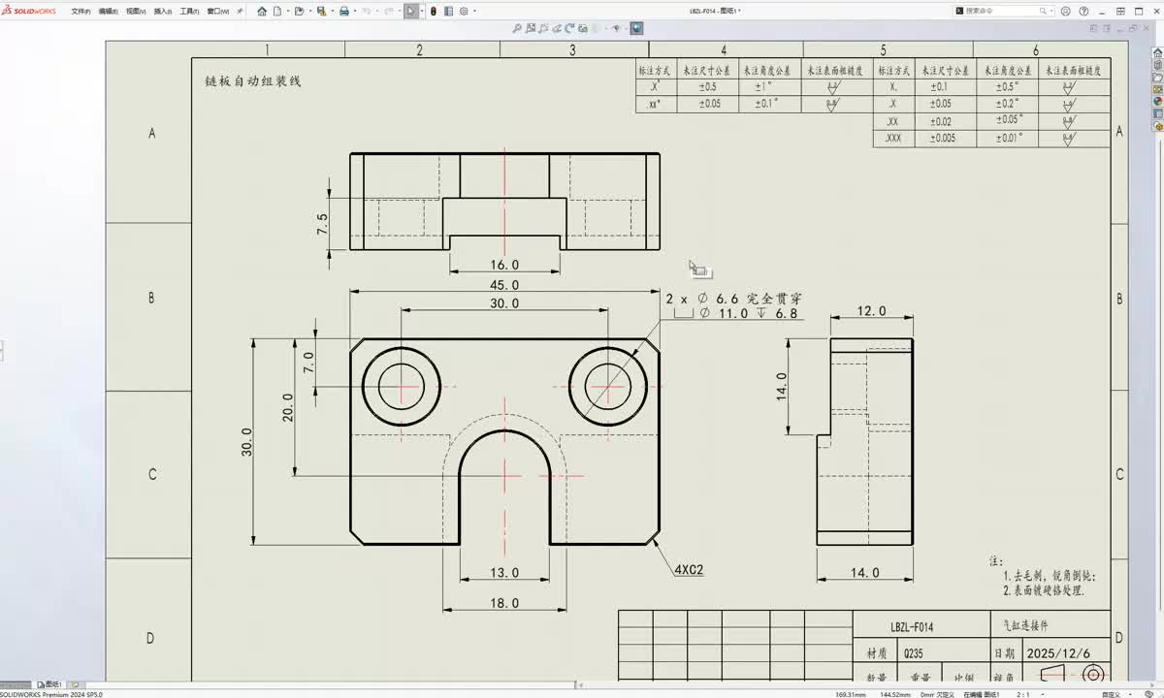Expand the search box dropdown arrow
1164x698 pixels.
[x=1051, y=11]
